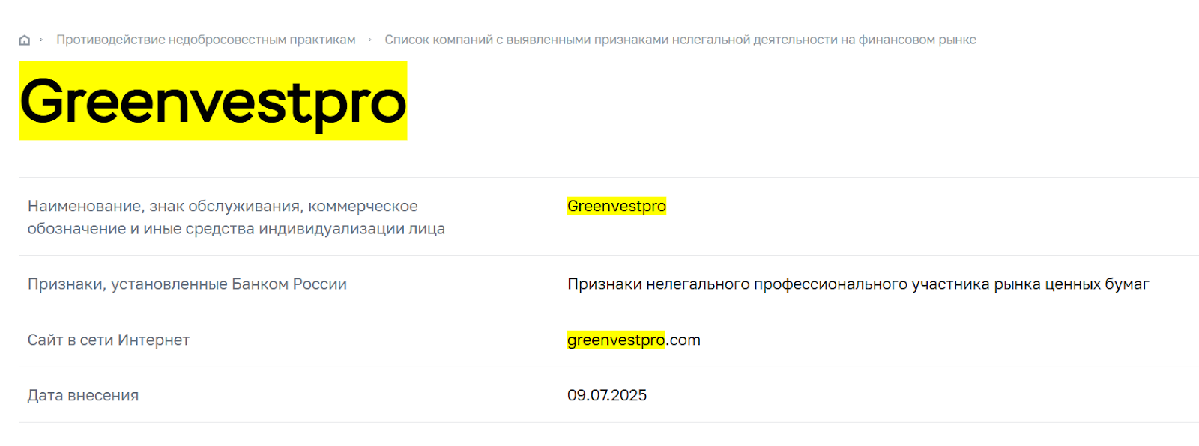Click the Дата внесения row label
Screen dimensions: 1199x446
pyautogui.click(x=82, y=395)
